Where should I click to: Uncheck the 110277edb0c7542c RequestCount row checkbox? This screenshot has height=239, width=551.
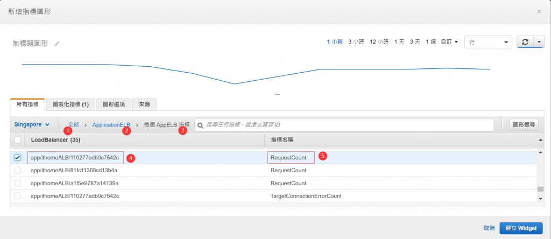pos(18,158)
